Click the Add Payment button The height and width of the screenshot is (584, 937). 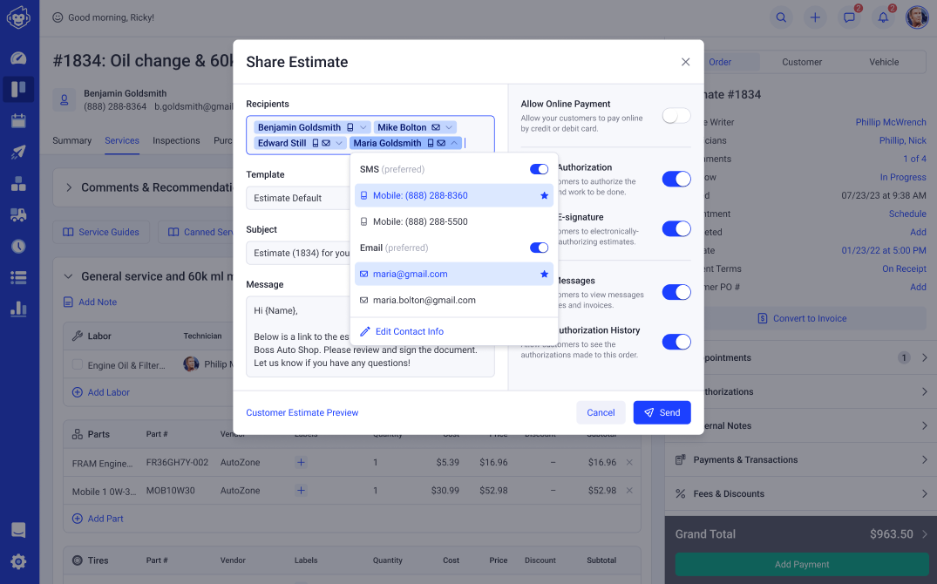[x=802, y=564]
